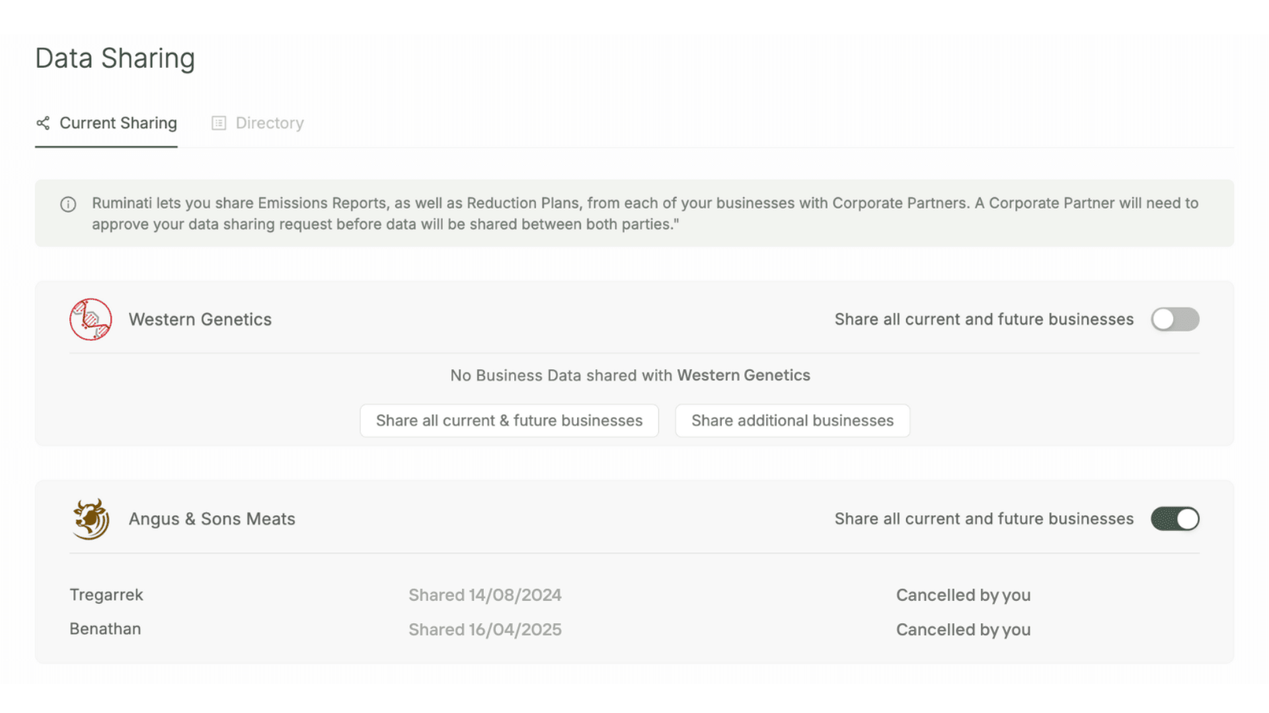The width and height of the screenshot is (1269, 713).
Task: Click the Western Genetics DNA logo
Action: click(x=91, y=320)
